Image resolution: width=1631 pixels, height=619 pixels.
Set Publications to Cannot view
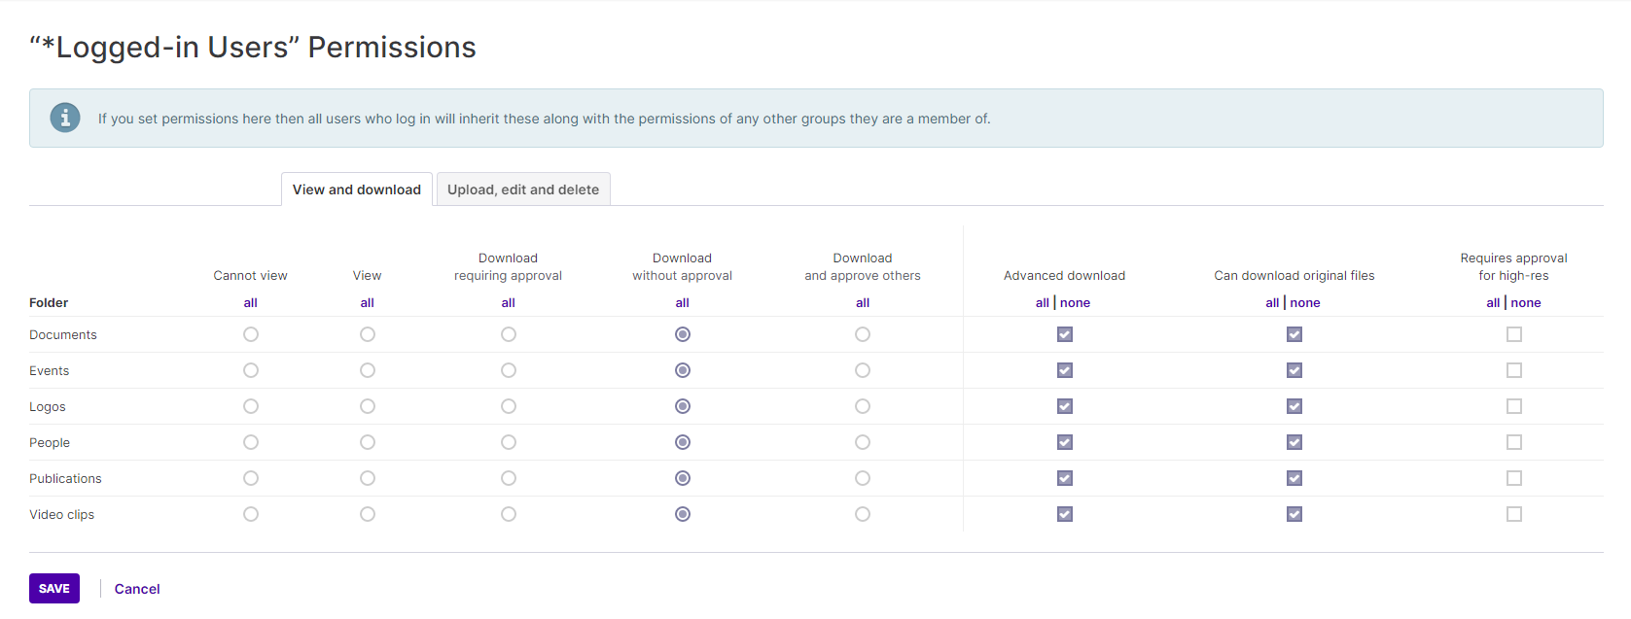251,478
